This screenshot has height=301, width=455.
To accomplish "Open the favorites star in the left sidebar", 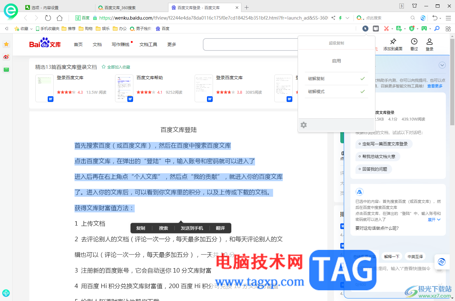I will pos(6,44).
